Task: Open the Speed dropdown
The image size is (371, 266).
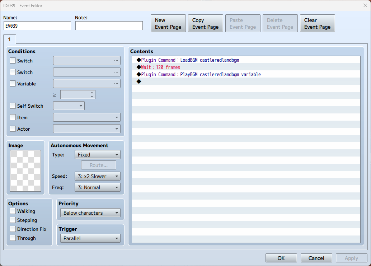Action: click(x=98, y=176)
